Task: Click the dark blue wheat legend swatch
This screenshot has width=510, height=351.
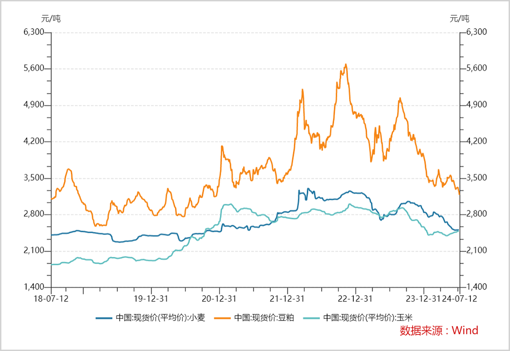Action: coord(104,318)
